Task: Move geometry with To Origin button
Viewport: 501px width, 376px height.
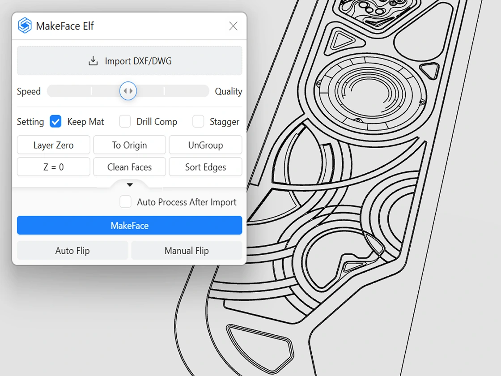Action: click(129, 145)
